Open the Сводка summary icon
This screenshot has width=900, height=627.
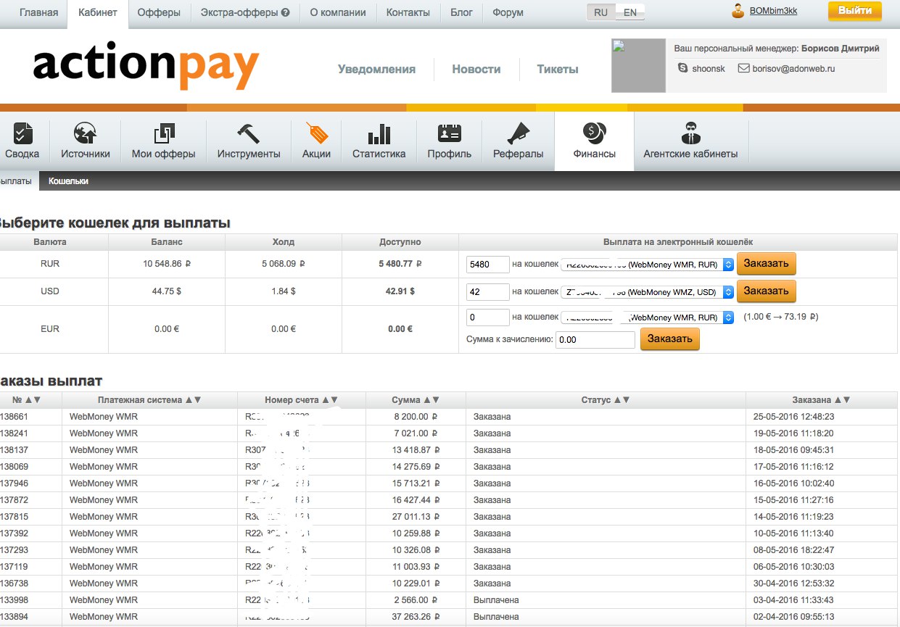tap(22, 134)
